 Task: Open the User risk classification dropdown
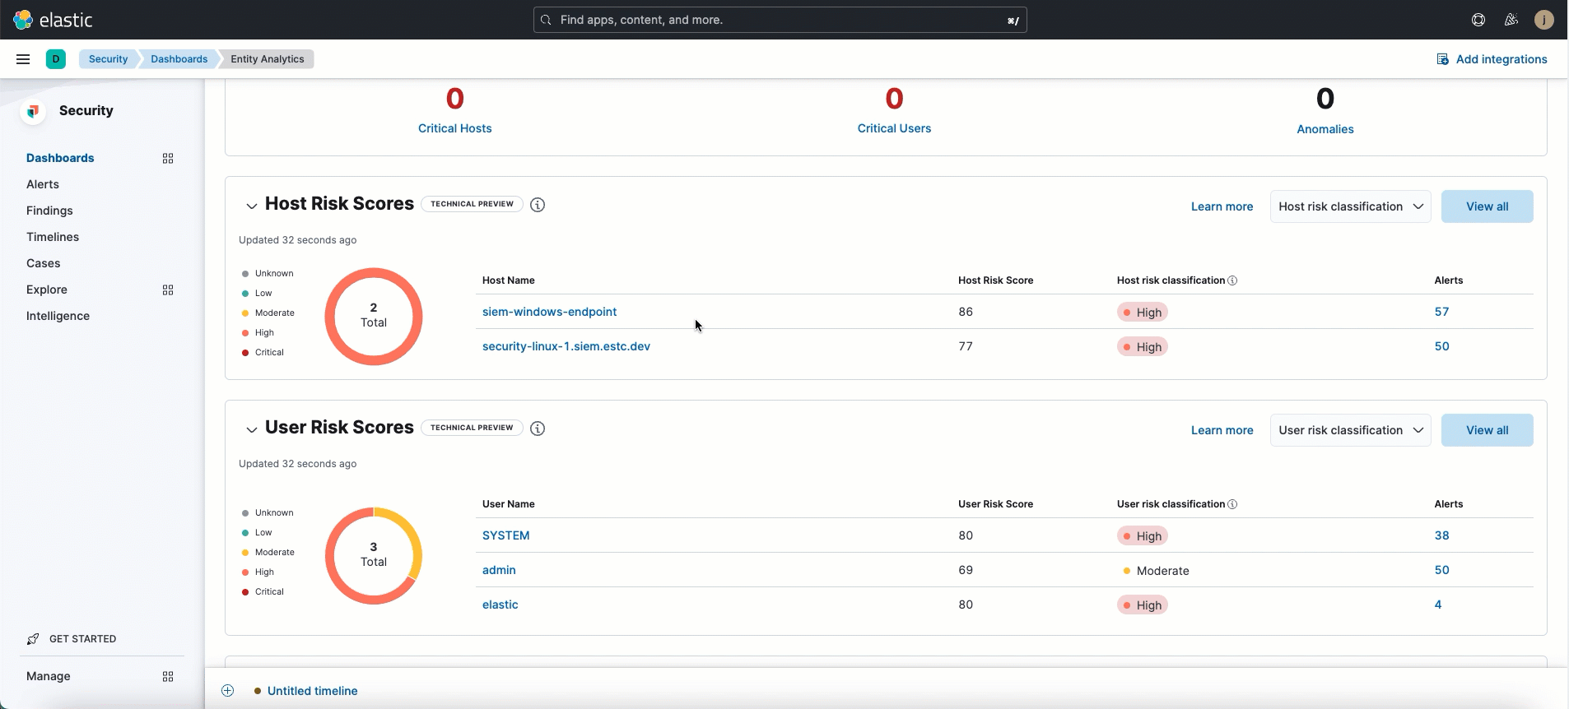tap(1350, 430)
